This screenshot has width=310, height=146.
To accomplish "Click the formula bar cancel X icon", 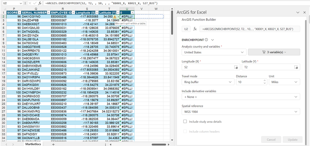I will click(x=30, y=3).
